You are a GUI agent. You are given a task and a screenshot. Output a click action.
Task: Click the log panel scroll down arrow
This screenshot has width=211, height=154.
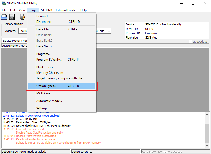coord(207,146)
